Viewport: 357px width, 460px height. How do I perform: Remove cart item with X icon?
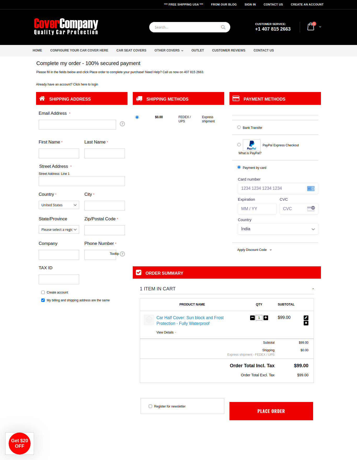click(306, 323)
